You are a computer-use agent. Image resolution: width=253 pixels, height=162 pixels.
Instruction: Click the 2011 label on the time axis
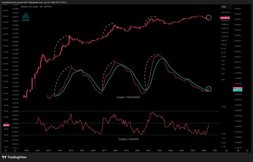[38, 150]
